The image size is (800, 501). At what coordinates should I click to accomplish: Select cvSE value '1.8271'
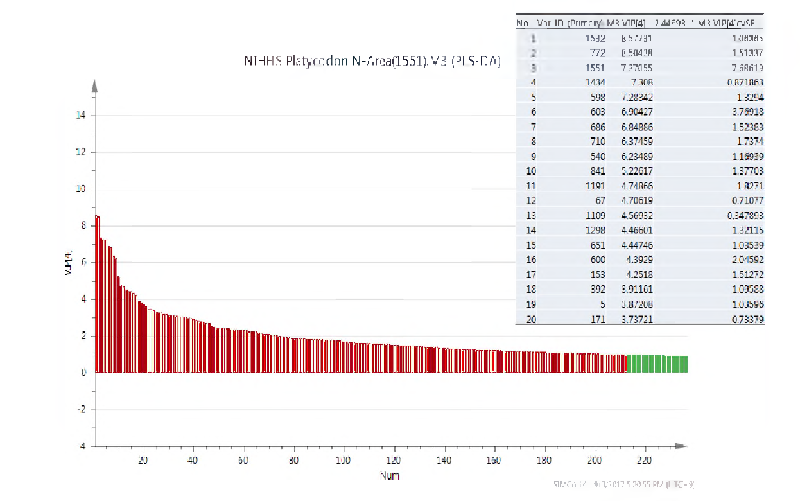click(x=750, y=186)
